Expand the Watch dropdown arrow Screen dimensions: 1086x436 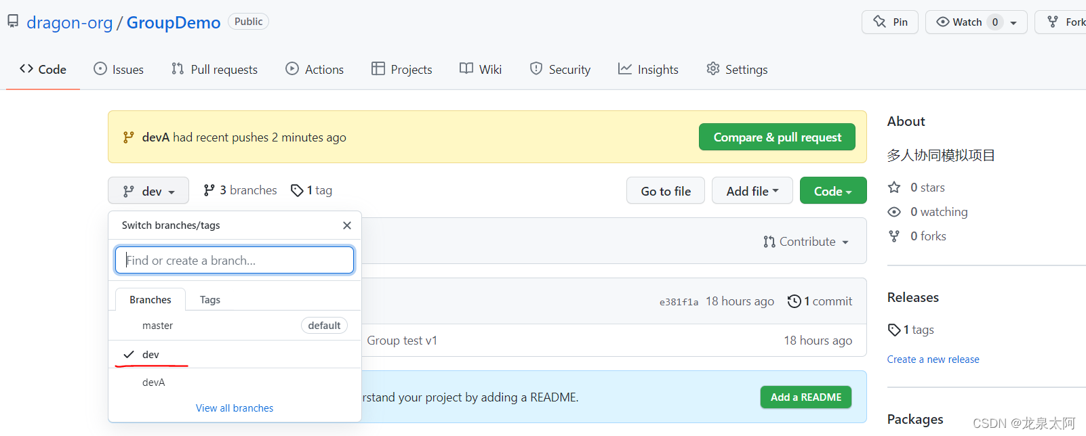[1013, 22]
